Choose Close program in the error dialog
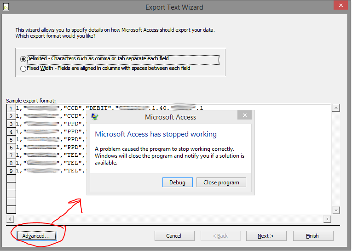This screenshot has width=352, height=251. pyautogui.click(x=221, y=183)
